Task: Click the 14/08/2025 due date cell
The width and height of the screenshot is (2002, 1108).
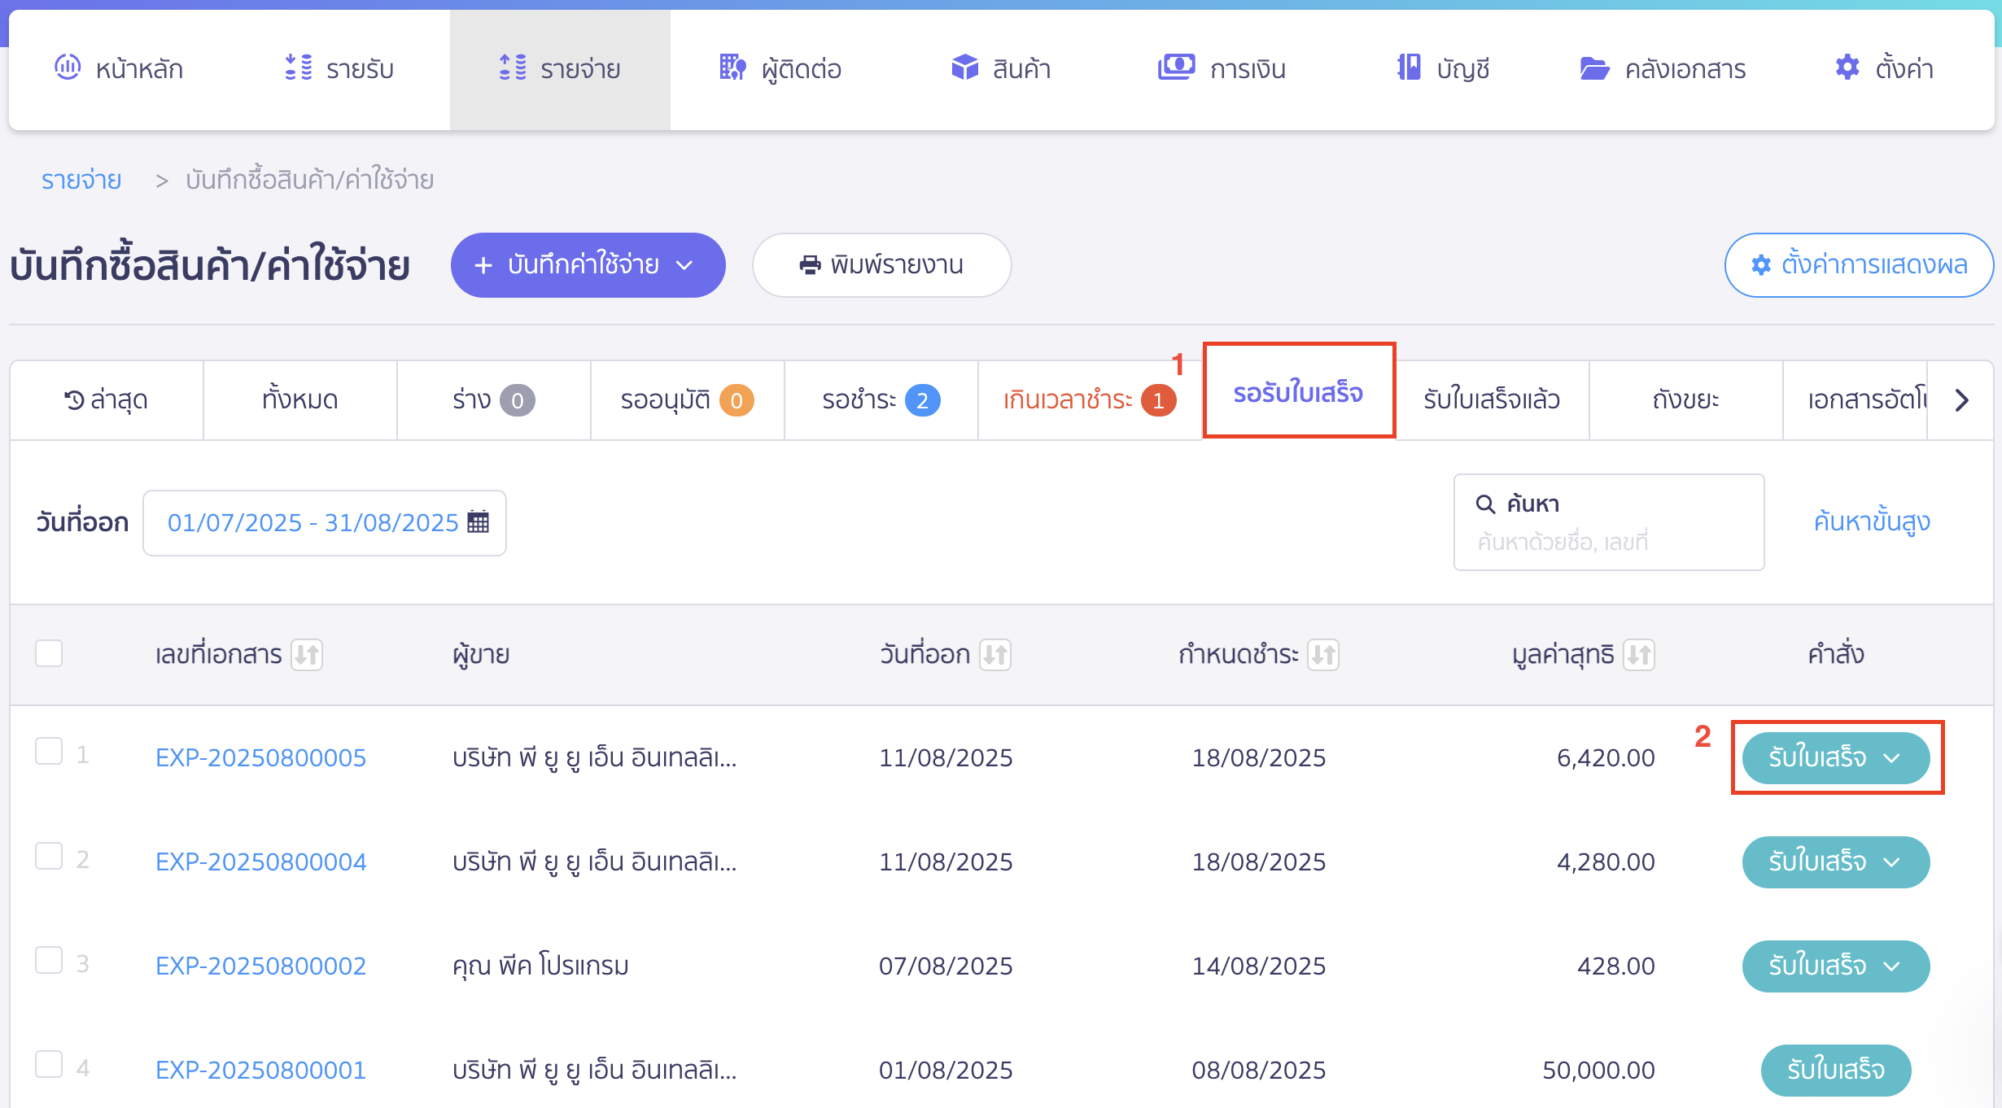Action: coord(1259,966)
